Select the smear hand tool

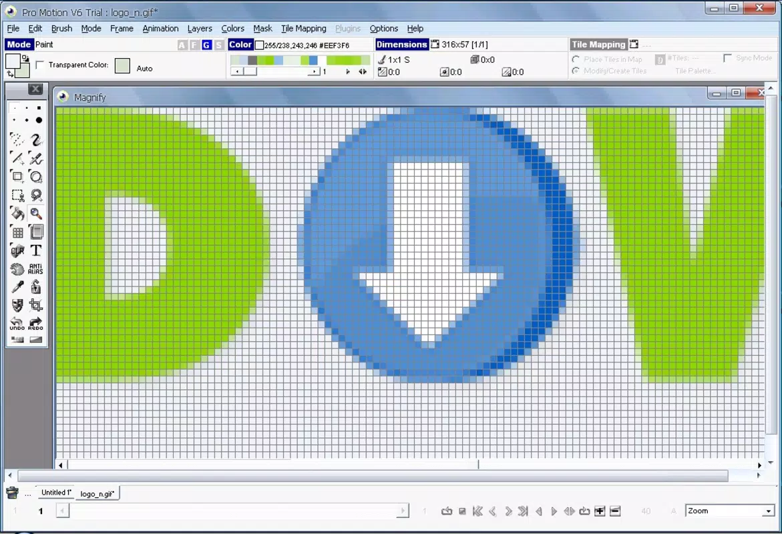click(17, 269)
